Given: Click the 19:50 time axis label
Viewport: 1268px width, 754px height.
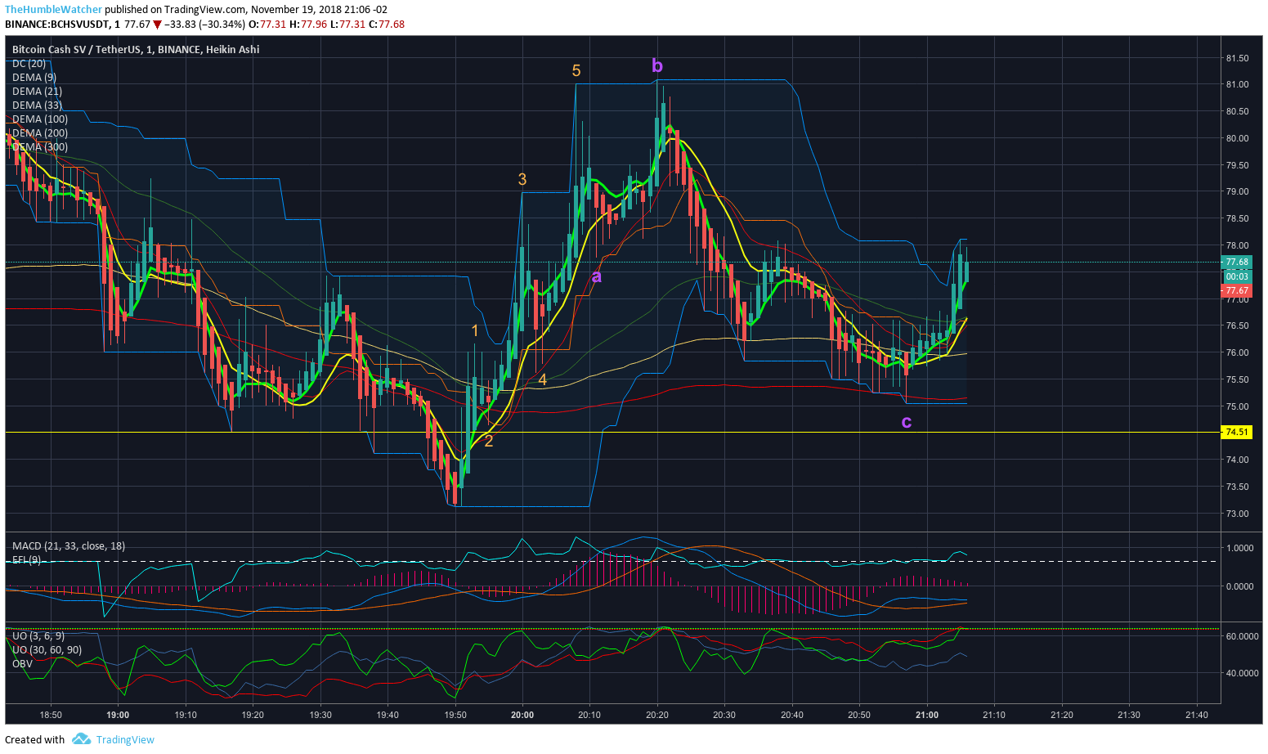Looking at the screenshot, I should tap(455, 715).
